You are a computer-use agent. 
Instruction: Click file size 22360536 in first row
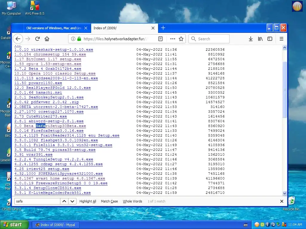[x=215, y=50]
